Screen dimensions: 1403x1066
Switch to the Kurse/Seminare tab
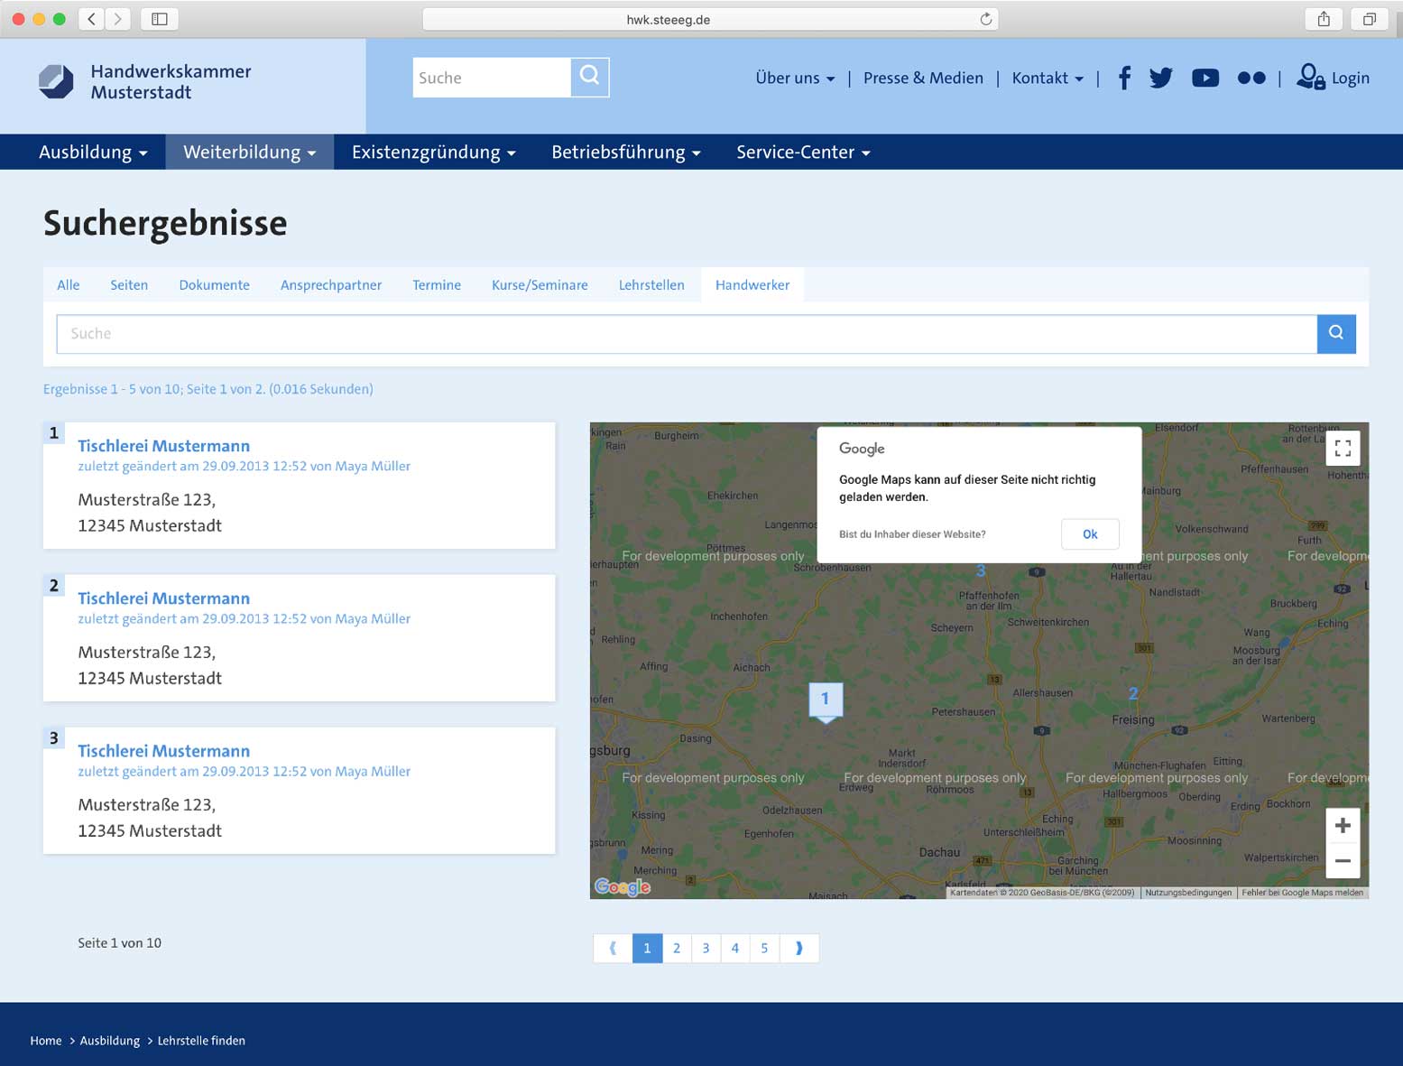click(x=540, y=285)
